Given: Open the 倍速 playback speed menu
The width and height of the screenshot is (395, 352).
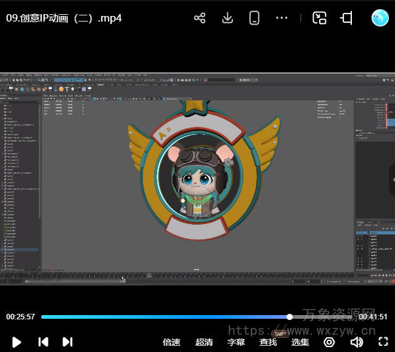Looking at the screenshot, I should pos(171,342).
